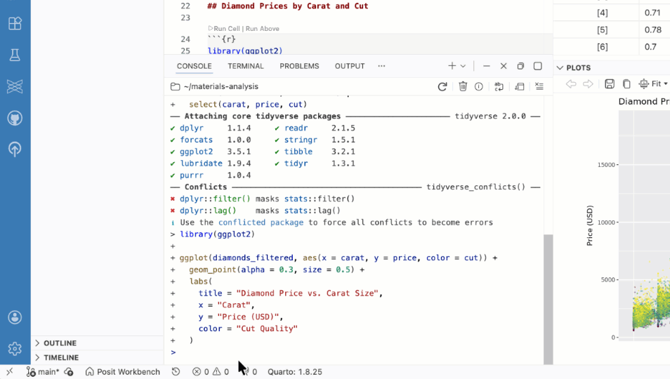This screenshot has width=670, height=379.
Task: Open the Extensions view in the activity bar
Action: pyautogui.click(x=15, y=24)
